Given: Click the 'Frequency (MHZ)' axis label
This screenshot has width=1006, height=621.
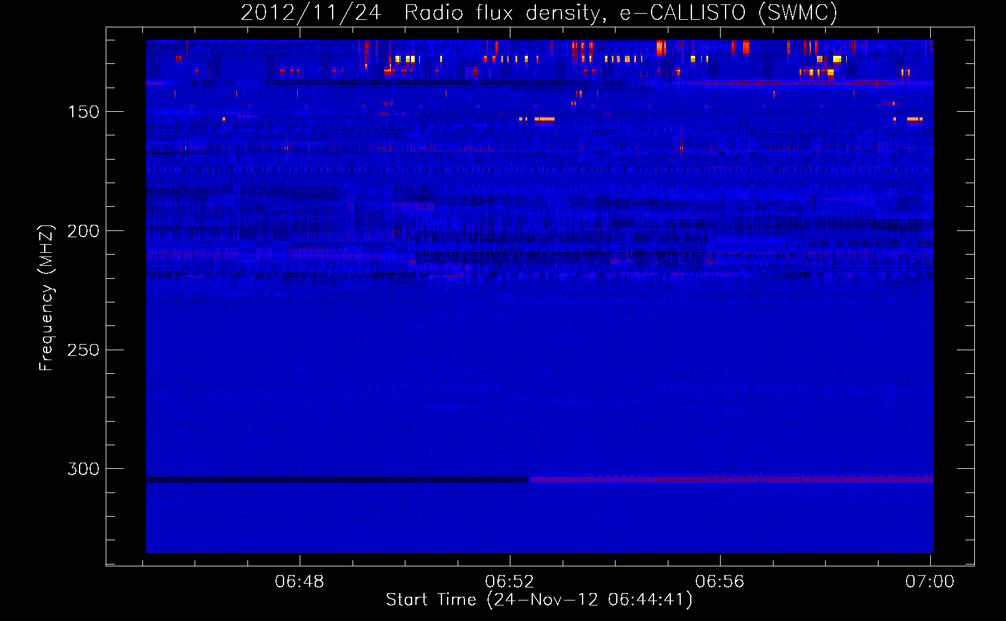Looking at the screenshot, I should click(47, 298).
